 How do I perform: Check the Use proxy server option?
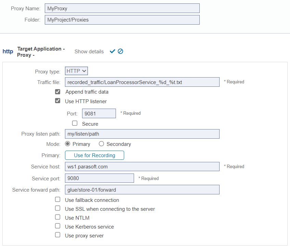point(57,235)
